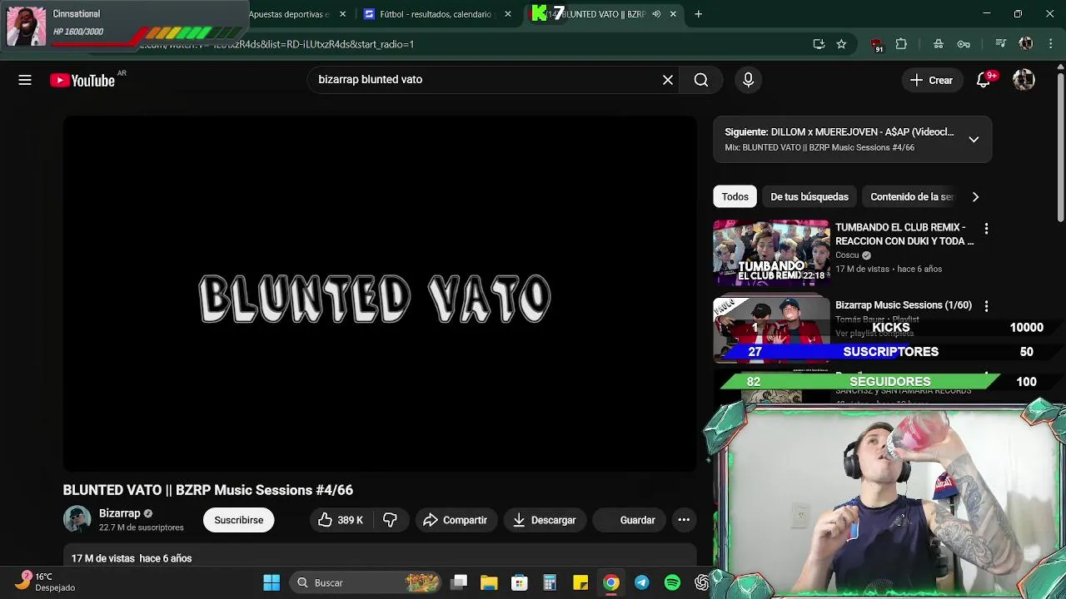Open ChatGPT from the taskbar
Image resolution: width=1066 pixels, height=599 pixels.
(702, 582)
